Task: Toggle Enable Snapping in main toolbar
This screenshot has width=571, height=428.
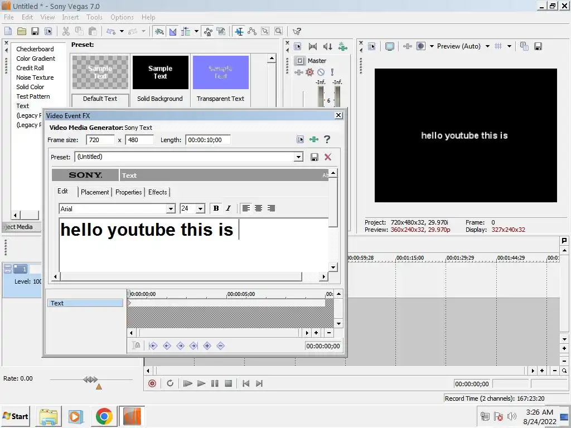Action: (x=159, y=31)
